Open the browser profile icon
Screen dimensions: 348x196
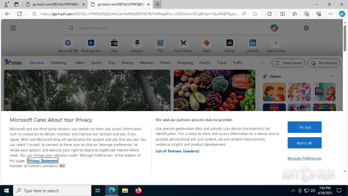coord(6,4)
